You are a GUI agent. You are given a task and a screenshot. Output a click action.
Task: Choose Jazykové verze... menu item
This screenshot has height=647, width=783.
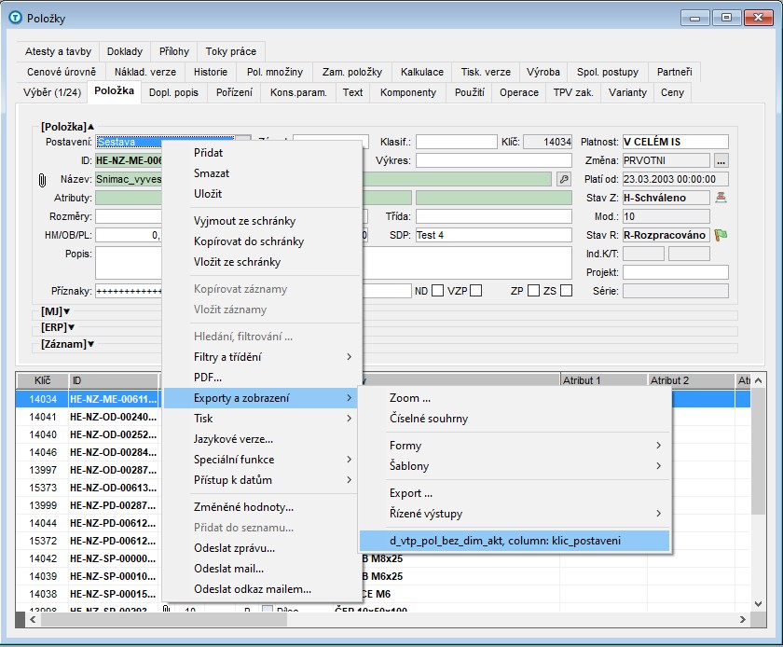click(x=262, y=439)
